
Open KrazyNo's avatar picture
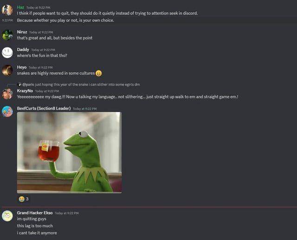[7, 94]
